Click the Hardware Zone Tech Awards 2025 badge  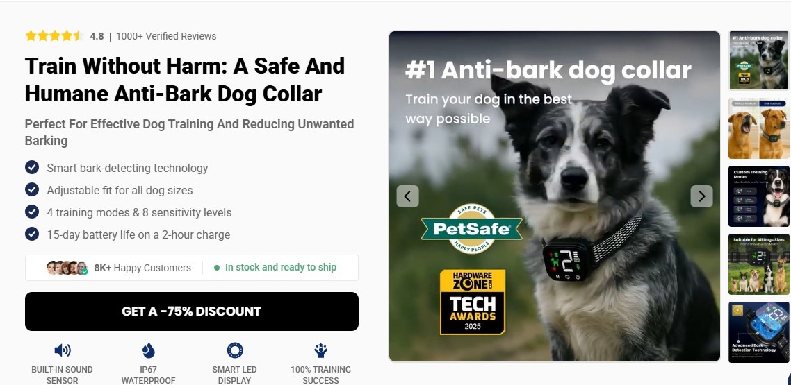472,302
